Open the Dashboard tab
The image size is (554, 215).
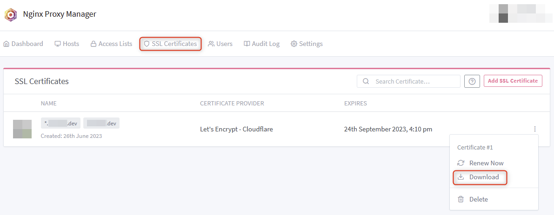coord(23,44)
